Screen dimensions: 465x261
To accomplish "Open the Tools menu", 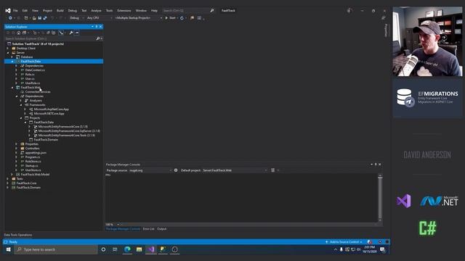I will pos(110,10).
